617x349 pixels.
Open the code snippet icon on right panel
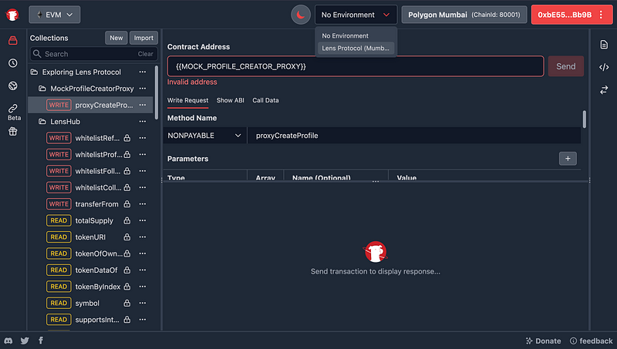(604, 67)
